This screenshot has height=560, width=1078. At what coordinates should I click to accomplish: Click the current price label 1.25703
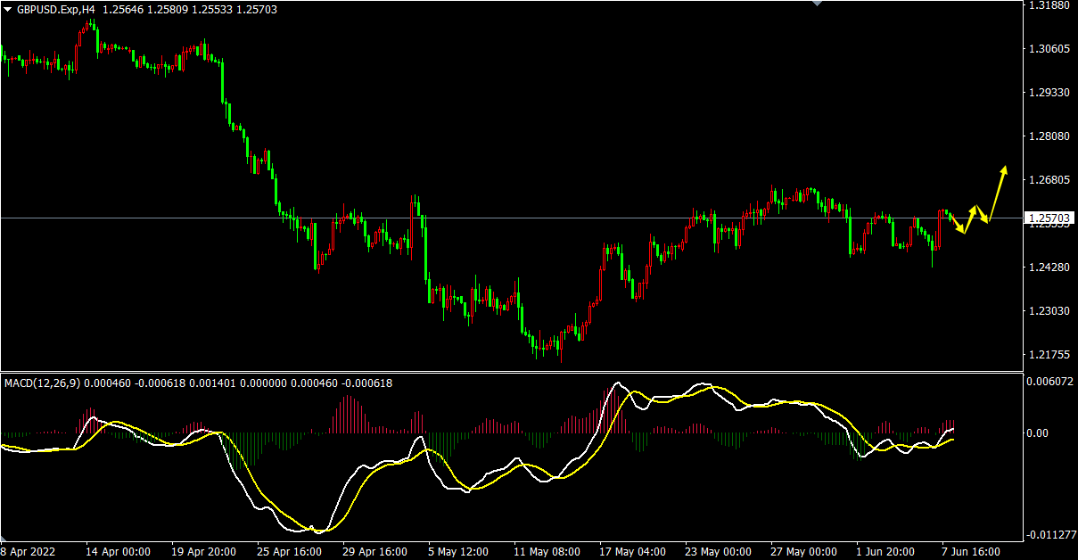1049,218
